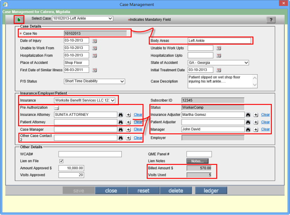290x215 pixels.
Task: Click the disabled save button
Action: (x=79, y=190)
